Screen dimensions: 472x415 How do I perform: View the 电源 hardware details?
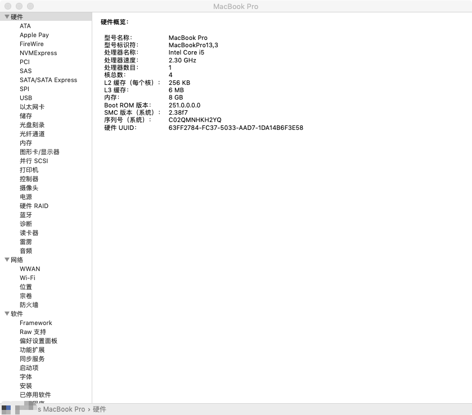coord(26,197)
